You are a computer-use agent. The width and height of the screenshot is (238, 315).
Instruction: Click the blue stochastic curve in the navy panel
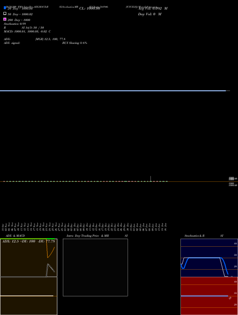(204, 258)
